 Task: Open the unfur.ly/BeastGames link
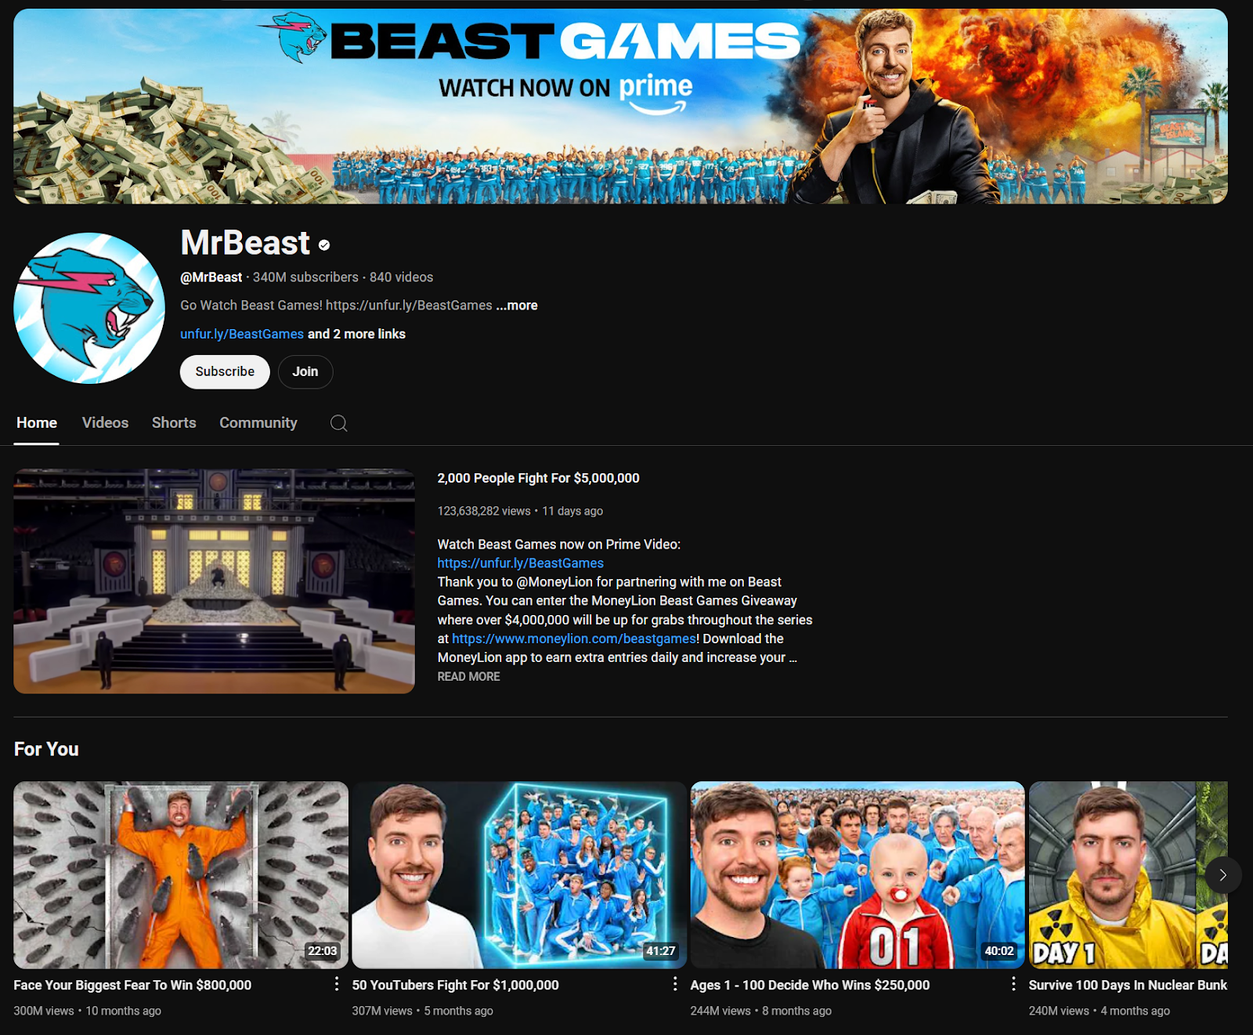point(241,334)
